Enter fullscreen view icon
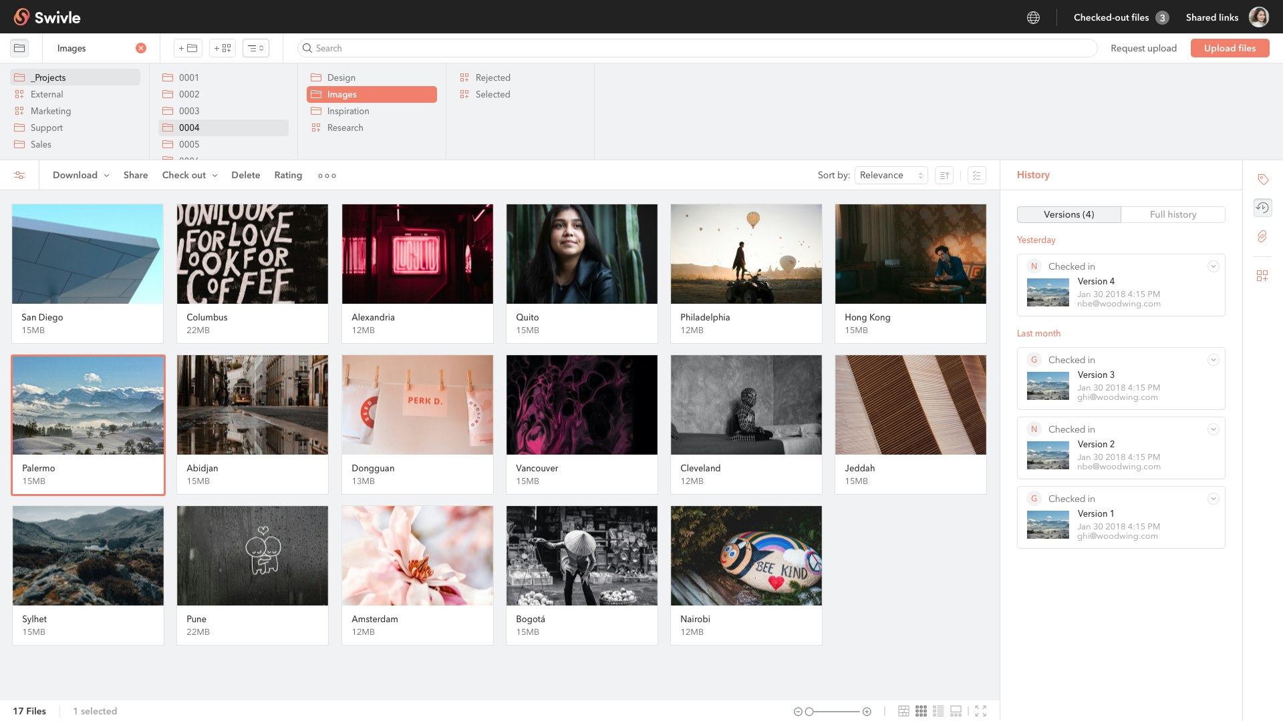Viewport: 1283px width, 721px height. (980, 711)
